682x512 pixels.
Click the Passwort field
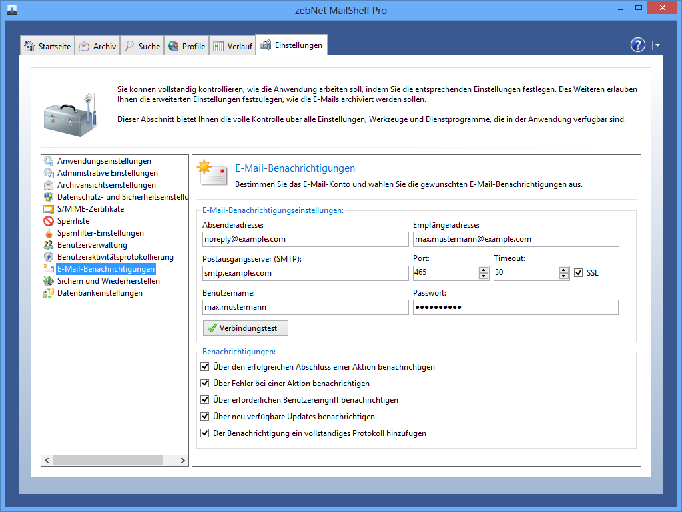pyautogui.click(x=516, y=307)
